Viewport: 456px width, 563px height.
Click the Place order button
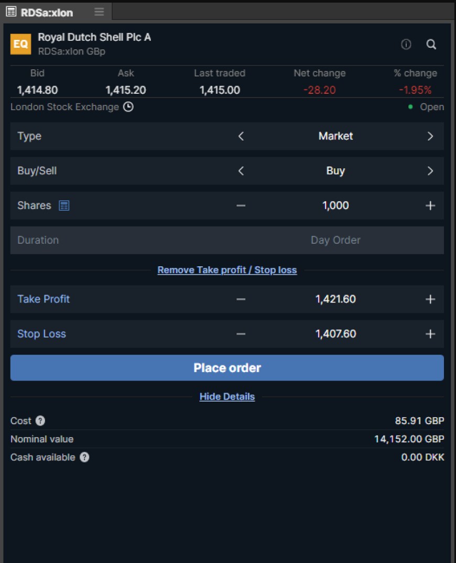(x=227, y=368)
